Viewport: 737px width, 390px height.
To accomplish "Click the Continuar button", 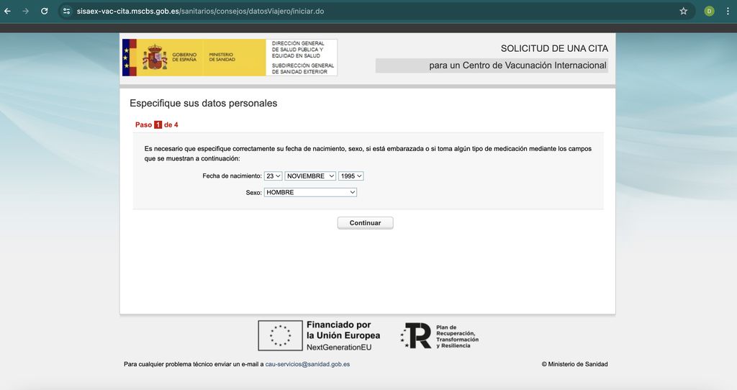I will (x=365, y=223).
